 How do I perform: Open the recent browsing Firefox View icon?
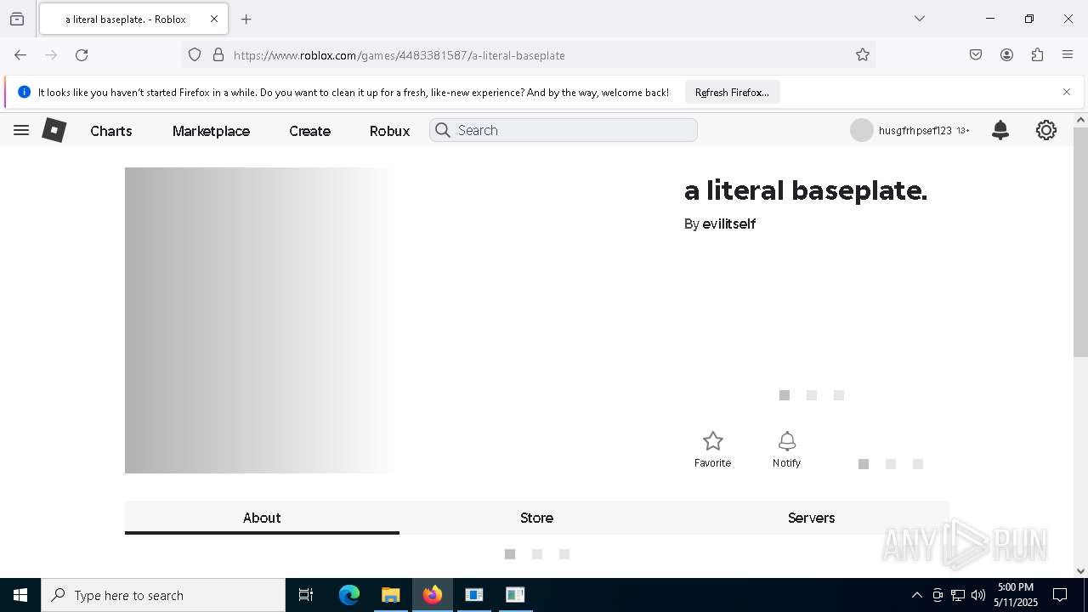click(x=17, y=19)
